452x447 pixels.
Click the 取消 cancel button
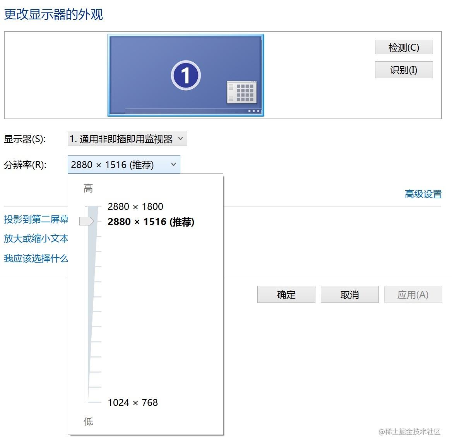tap(350, 294)
